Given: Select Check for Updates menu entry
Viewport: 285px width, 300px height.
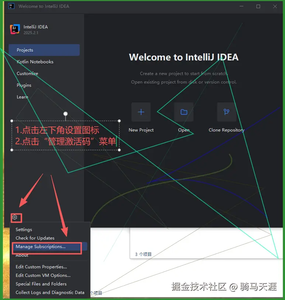Looking at the screenshot, I should [x=50, y=238].
